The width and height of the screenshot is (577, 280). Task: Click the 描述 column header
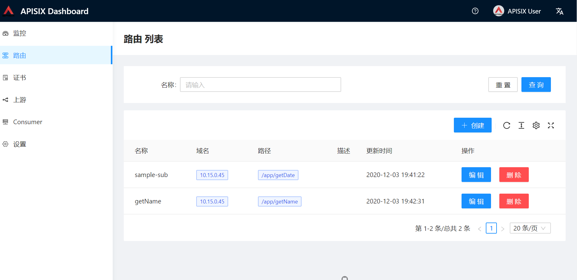click(x=344, y=151)
